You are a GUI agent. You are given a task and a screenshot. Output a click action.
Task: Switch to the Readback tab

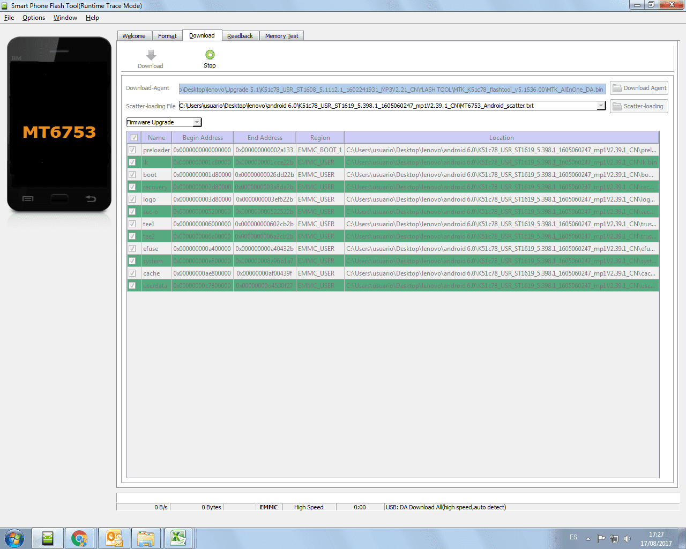point(240,36)
